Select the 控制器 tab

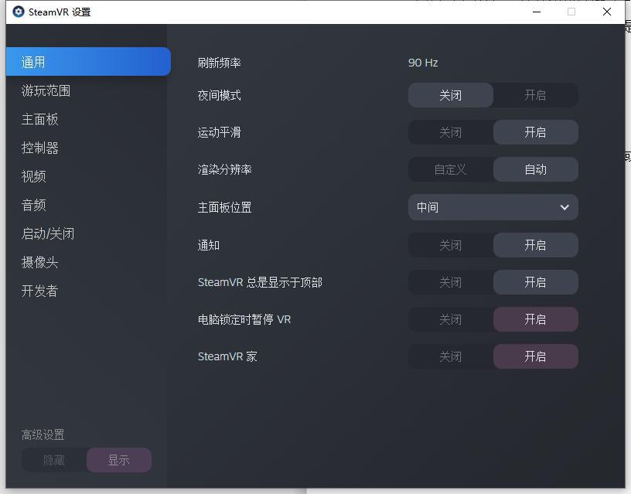click(x=40, y=148)
